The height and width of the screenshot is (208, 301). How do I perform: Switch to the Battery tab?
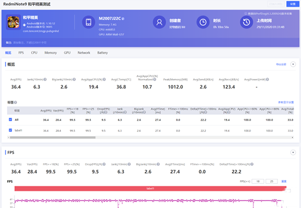102,53
